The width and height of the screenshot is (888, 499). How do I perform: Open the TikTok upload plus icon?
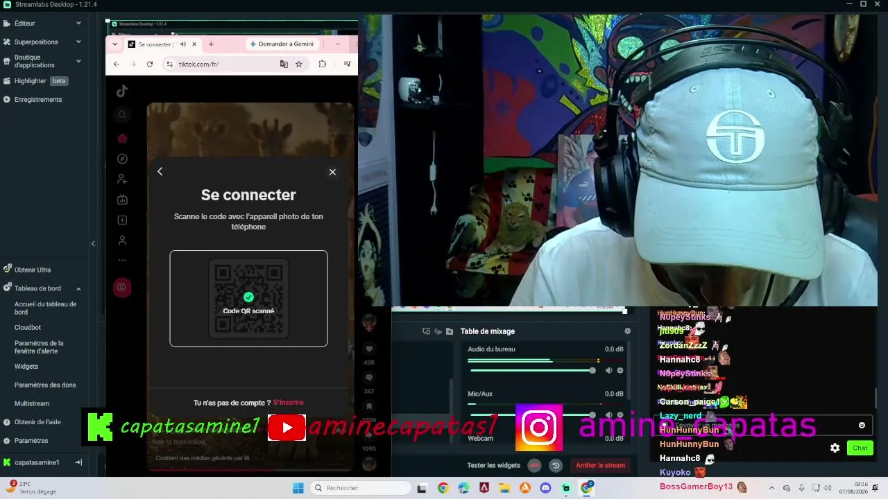(122, 220)
